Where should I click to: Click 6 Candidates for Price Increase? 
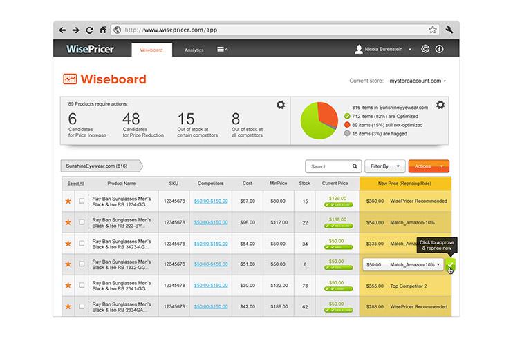pos(87,125)
